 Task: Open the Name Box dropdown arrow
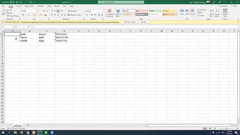12,27
